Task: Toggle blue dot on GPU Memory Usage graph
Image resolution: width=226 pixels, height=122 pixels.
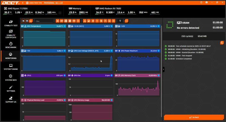Action: 112,100
